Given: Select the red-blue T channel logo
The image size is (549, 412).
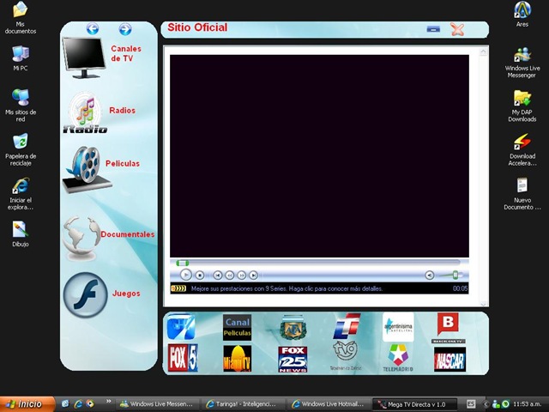Looking at the screenshot, I should coord(347,326).
